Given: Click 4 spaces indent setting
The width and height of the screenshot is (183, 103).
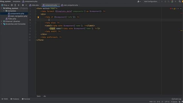Looking at the screenshot, I should coord(174,102).
